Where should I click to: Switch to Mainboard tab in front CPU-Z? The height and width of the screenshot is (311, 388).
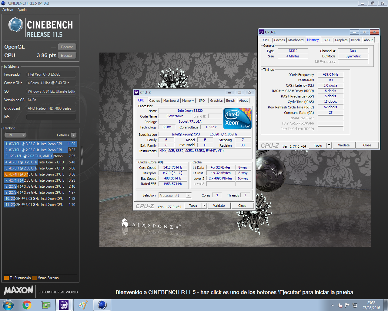tap(171, 101)
